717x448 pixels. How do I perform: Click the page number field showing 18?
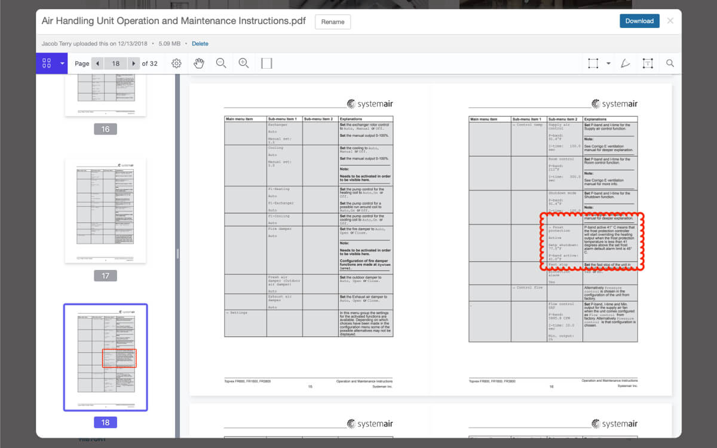point(115,63)
